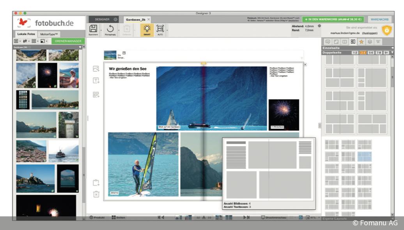The image size is (404, 230).
Task: Collapse the Gardasee folder header triangle
Action: [80, 47]
